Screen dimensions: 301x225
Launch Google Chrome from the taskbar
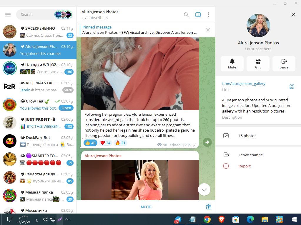(x=207, y=219)
